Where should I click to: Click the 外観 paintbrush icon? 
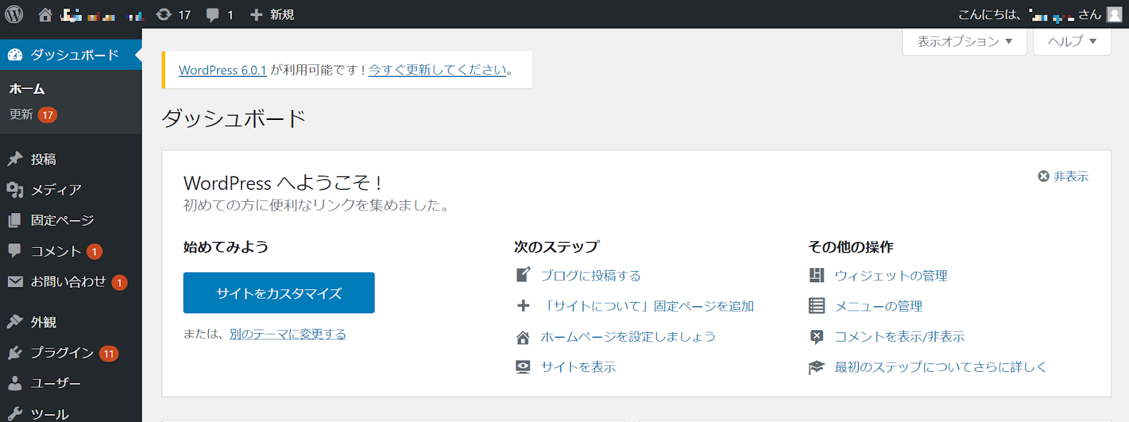(15, 322)
